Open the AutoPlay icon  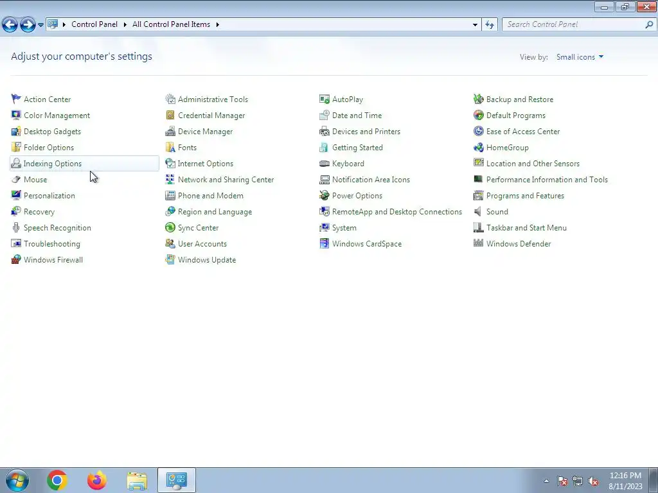tap(325, 99)
